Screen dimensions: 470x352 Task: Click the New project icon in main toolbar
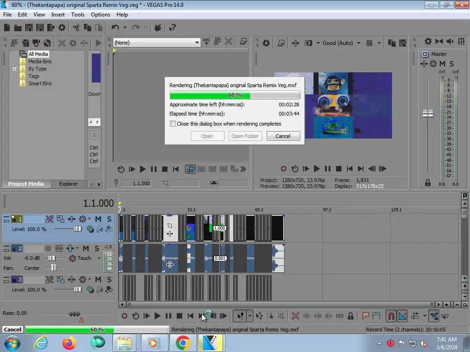(7, 27)
